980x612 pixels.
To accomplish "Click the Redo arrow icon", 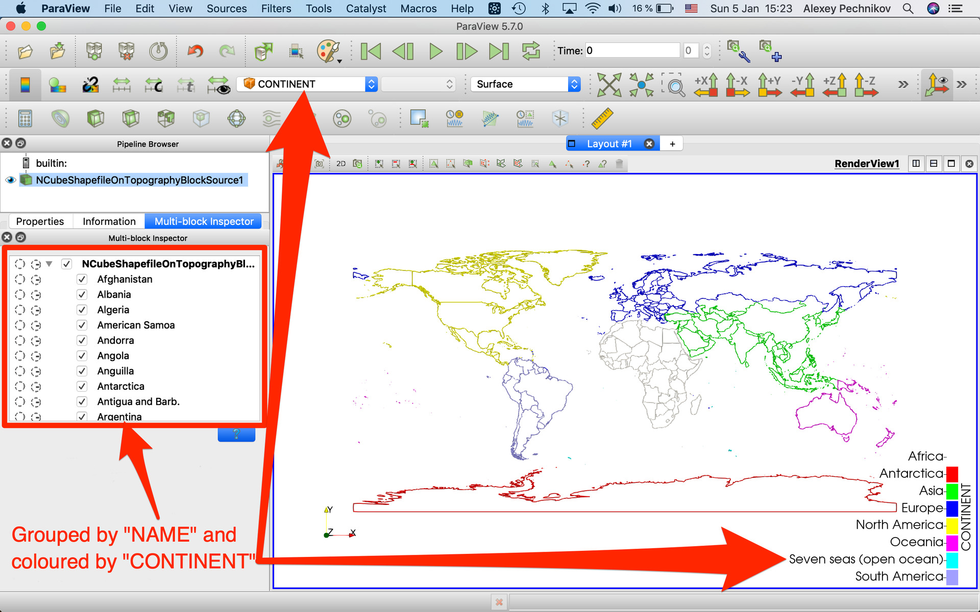I will click(227, 51).
